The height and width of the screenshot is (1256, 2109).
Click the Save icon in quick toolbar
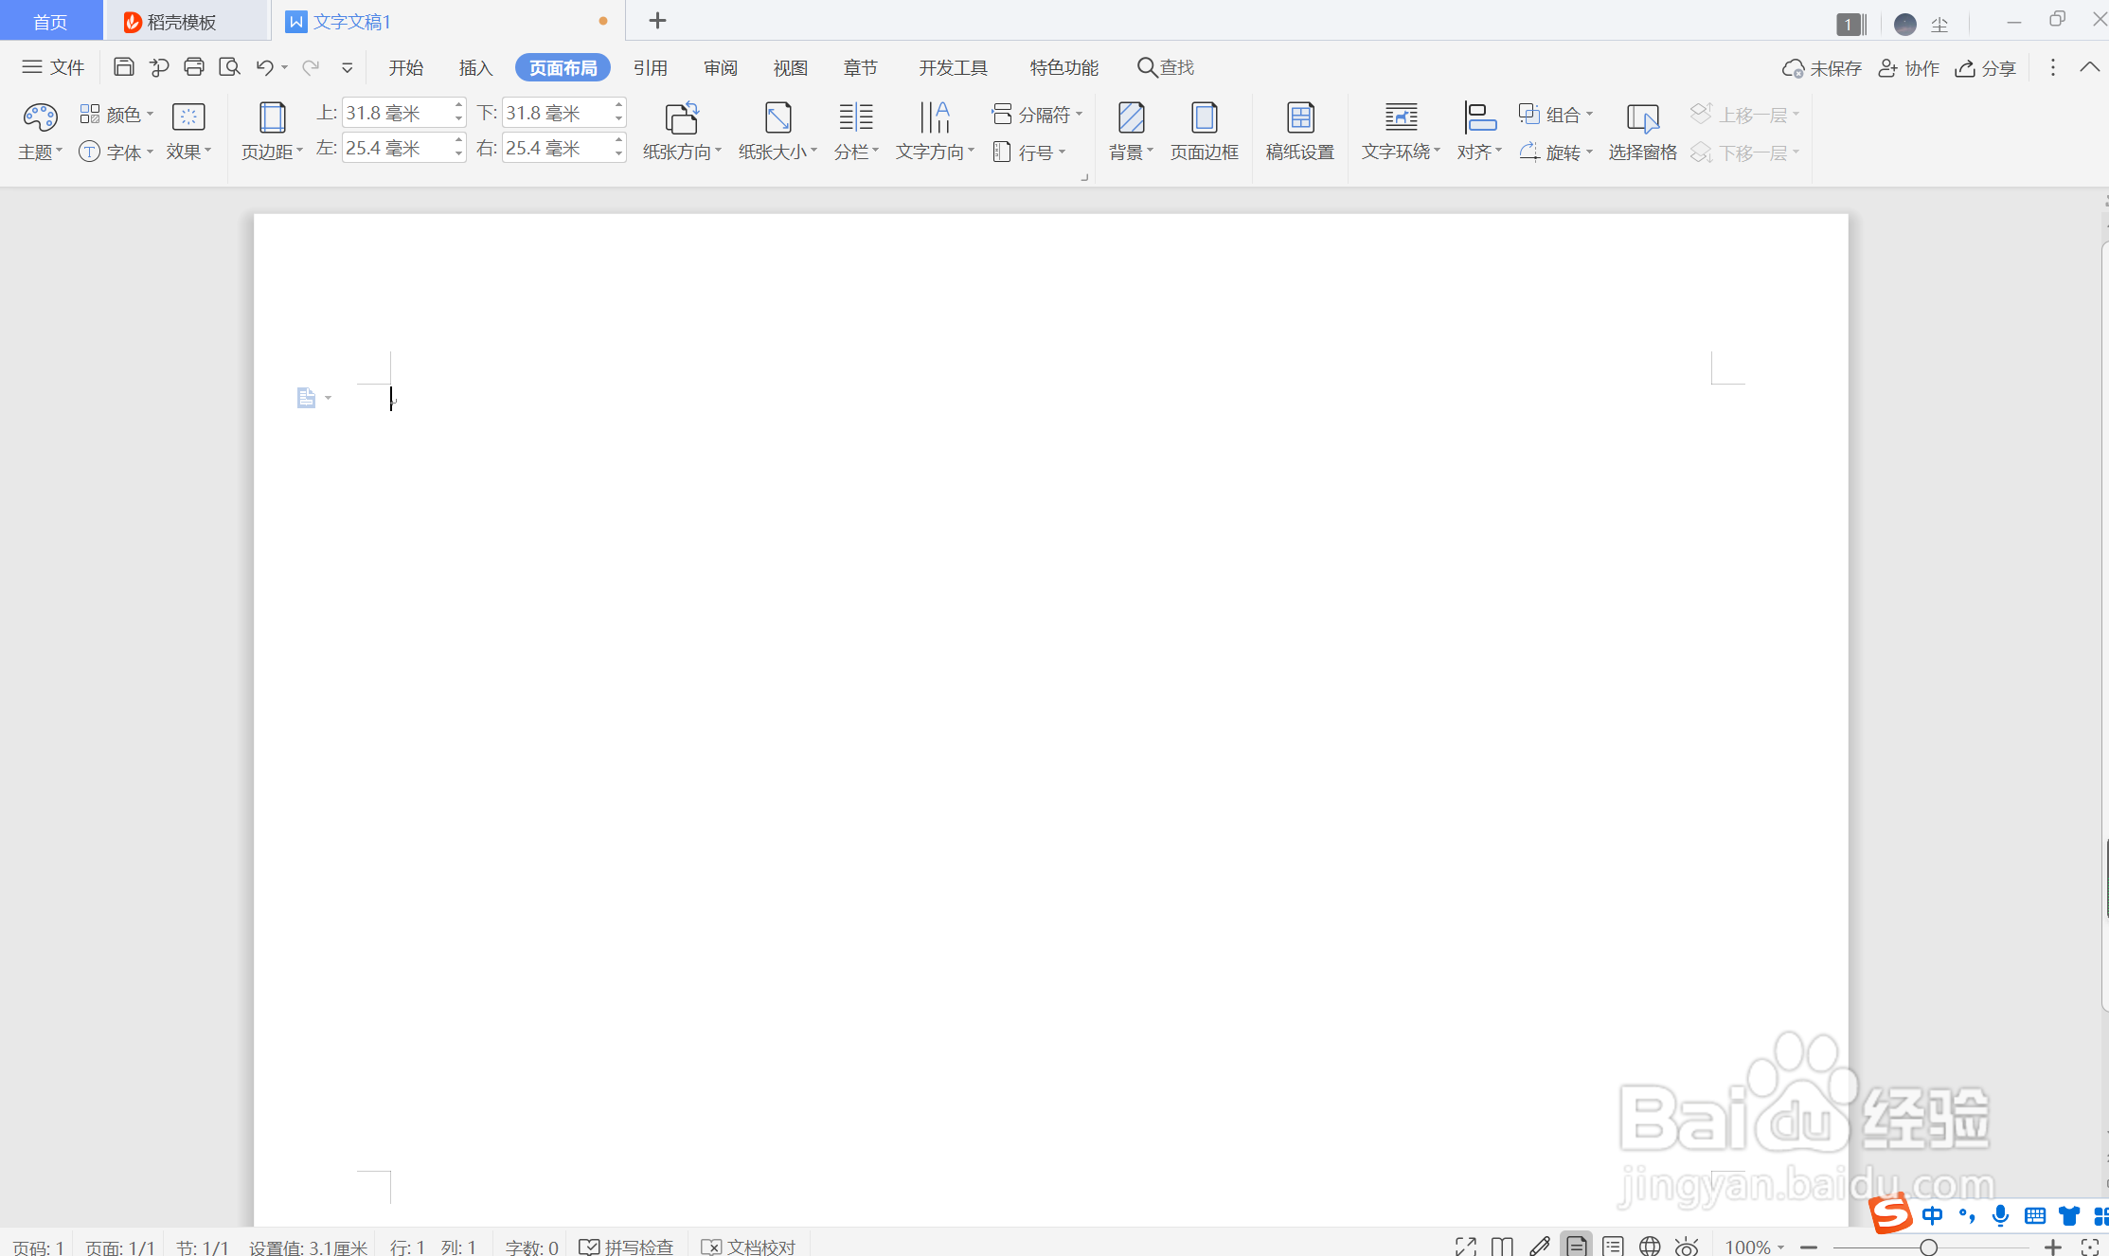123,67
